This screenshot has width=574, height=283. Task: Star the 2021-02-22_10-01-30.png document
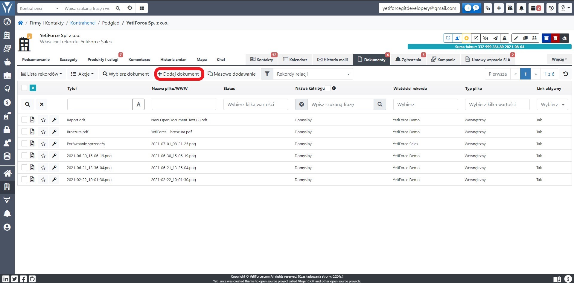click(43, 180)
